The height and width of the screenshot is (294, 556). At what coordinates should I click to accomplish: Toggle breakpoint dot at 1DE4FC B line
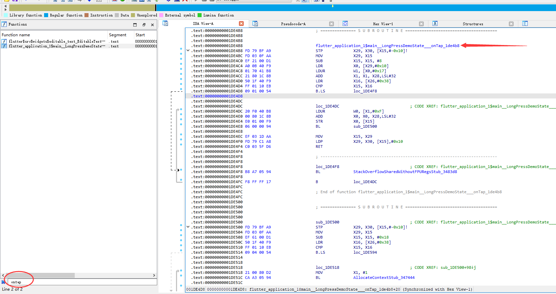181,180
